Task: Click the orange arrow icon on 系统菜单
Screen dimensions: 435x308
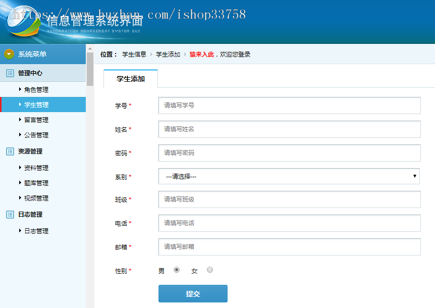Action: point(8,54)
